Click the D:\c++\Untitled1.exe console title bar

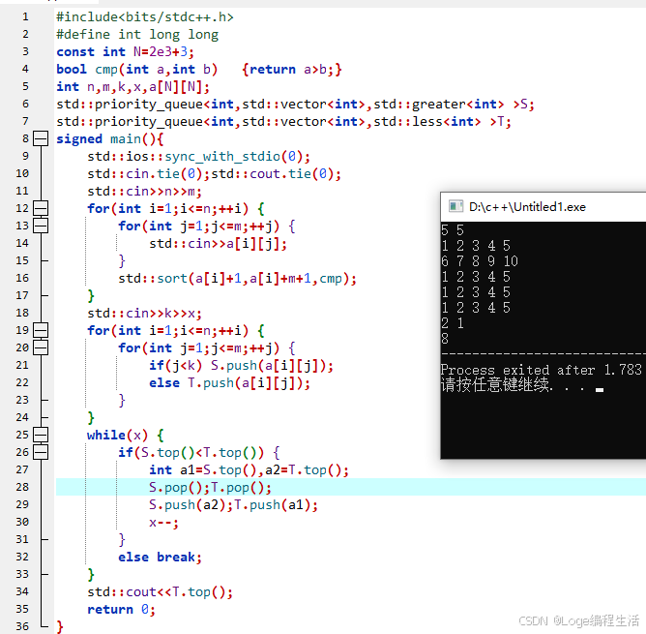(543, 207)
